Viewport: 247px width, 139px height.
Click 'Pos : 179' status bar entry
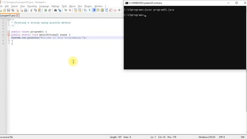point(172,137)
